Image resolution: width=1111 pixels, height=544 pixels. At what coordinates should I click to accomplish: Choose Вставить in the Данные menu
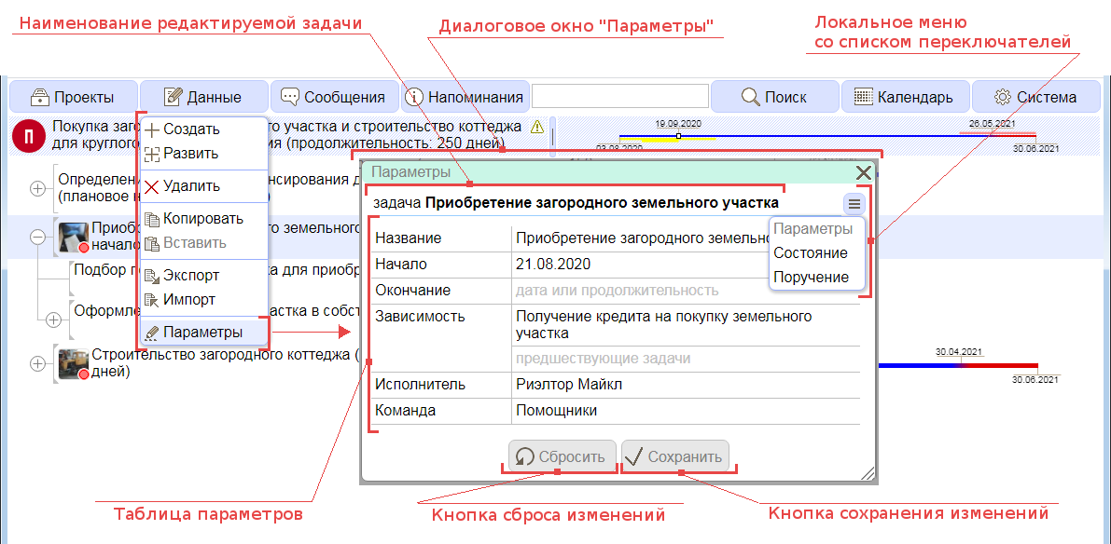204,243
